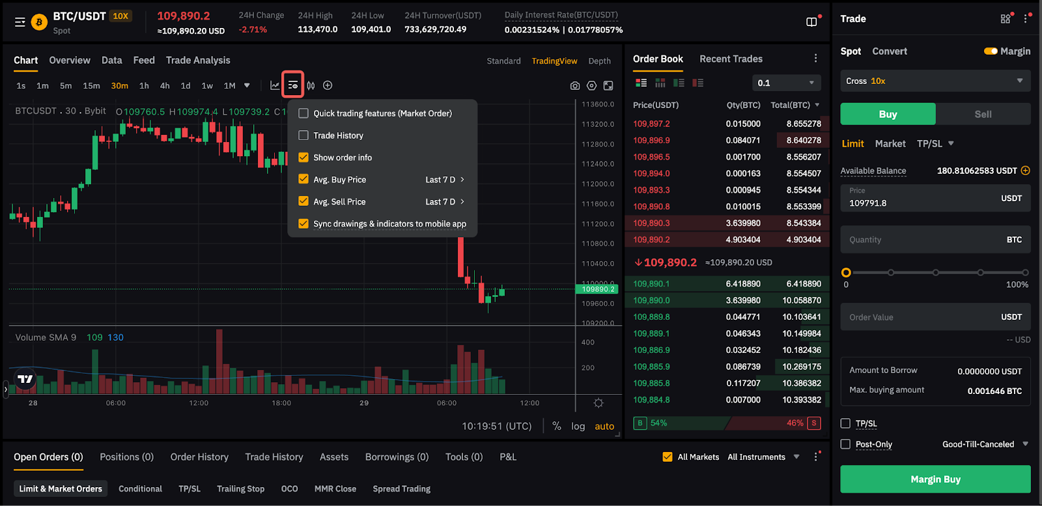Open the Good-Till-Canceled dropdown

985,444
